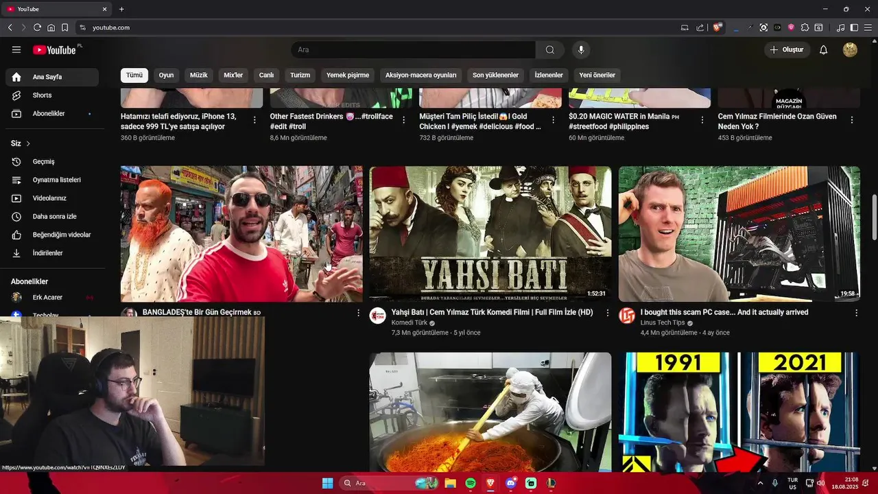The image size is (878, 494).
Task: Open the Brave Shields lion icon
Action: tap(717, 27)
